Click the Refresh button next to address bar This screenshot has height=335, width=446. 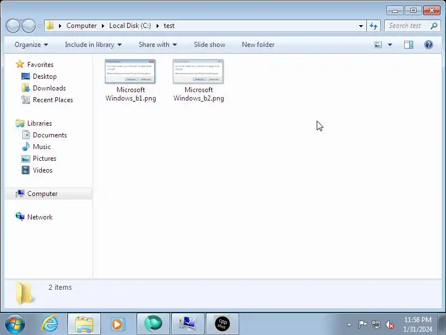click(x=374, y=26)
